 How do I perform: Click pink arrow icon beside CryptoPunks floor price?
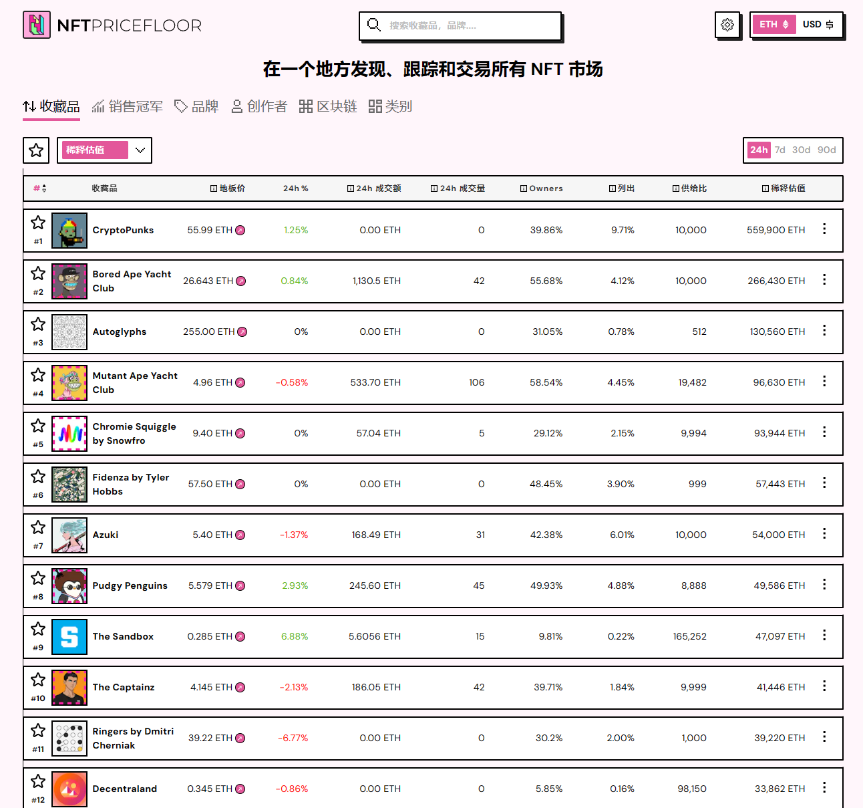click(x=240, y=230)
